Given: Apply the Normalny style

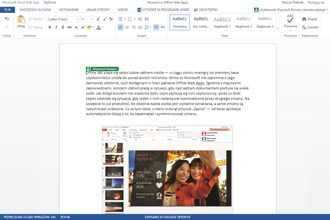Looking at the screenshot, I should click(180, 22).
